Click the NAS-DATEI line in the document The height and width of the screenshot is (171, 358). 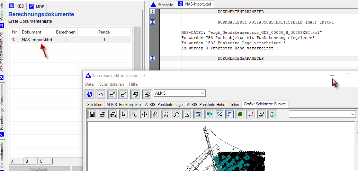pos(252,32)
